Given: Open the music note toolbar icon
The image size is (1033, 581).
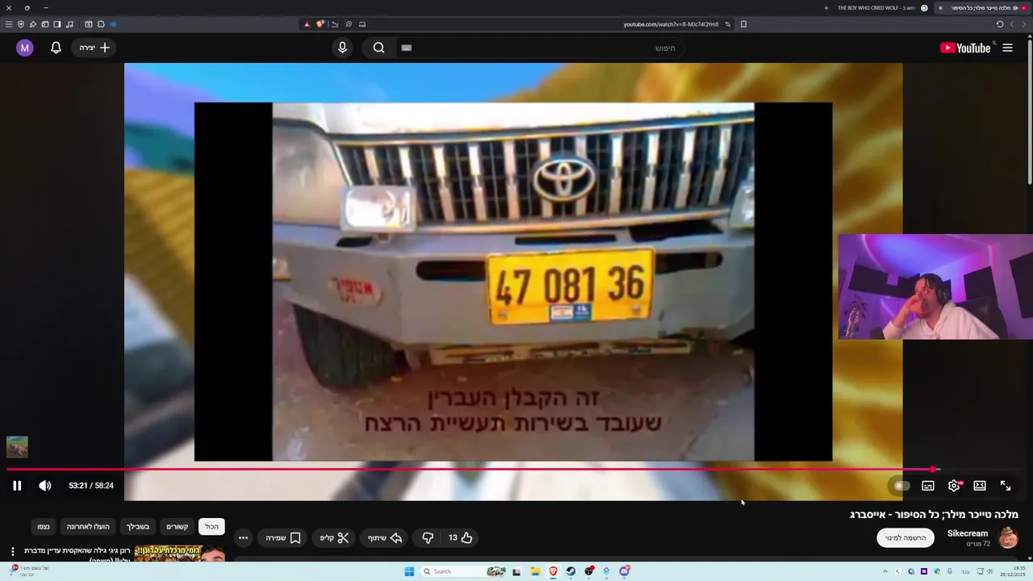Looking at the screenshot, I should [69, 24].
